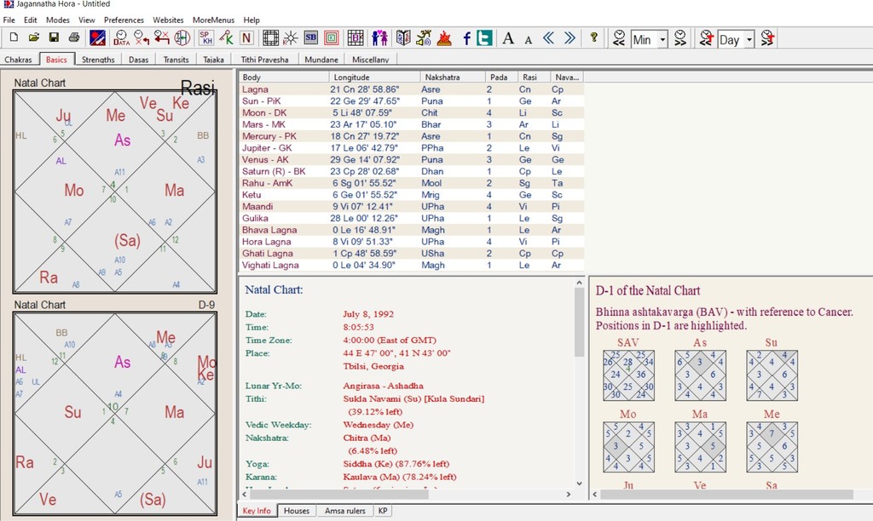The width and height of the screenshot is (873, 521).
Task: Open the Min time unit dropdown
Action: [x=662, y=39]
